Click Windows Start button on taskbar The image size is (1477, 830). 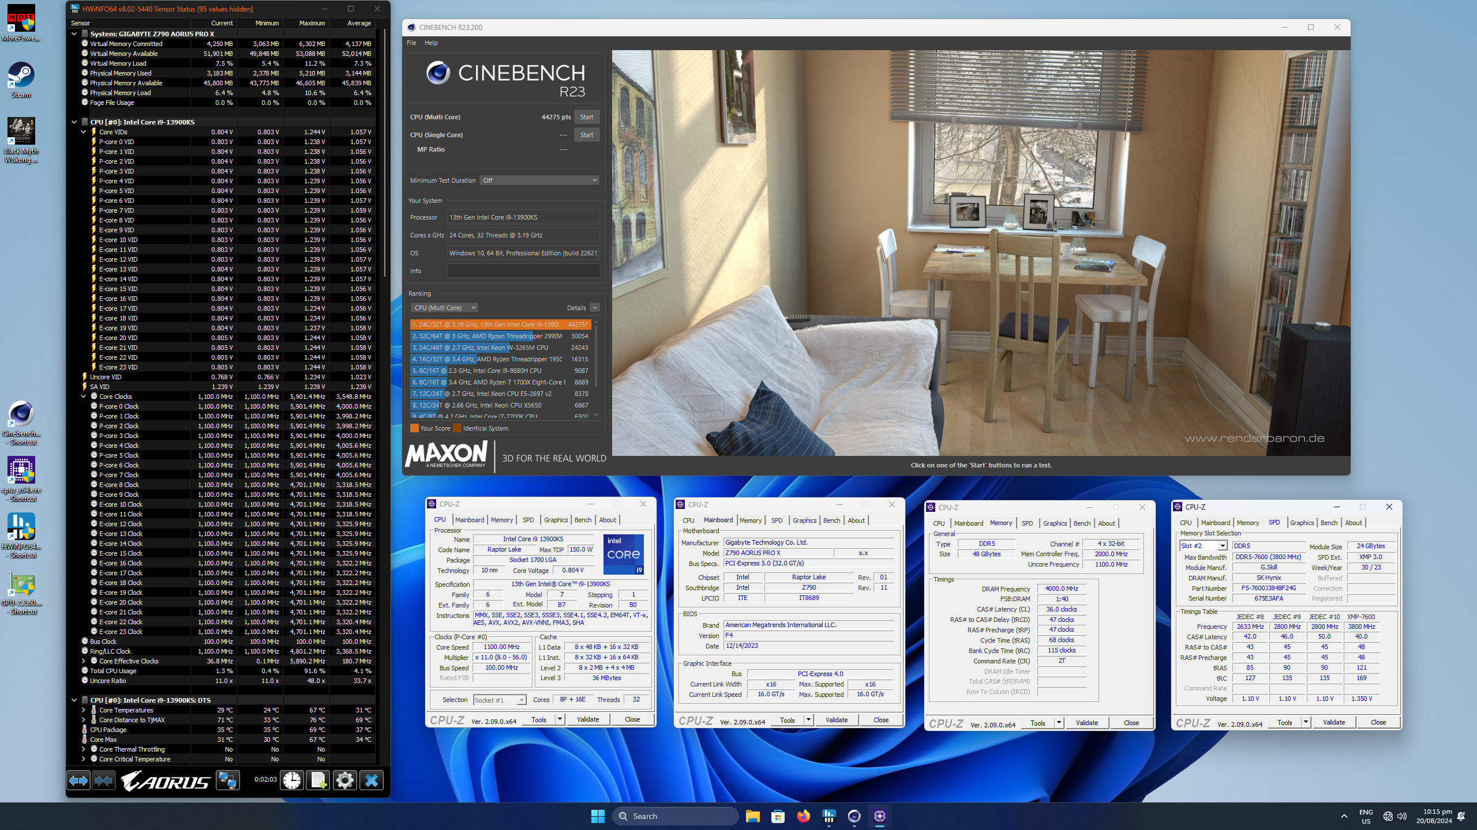pyautogui.click(x=598, y=816)
